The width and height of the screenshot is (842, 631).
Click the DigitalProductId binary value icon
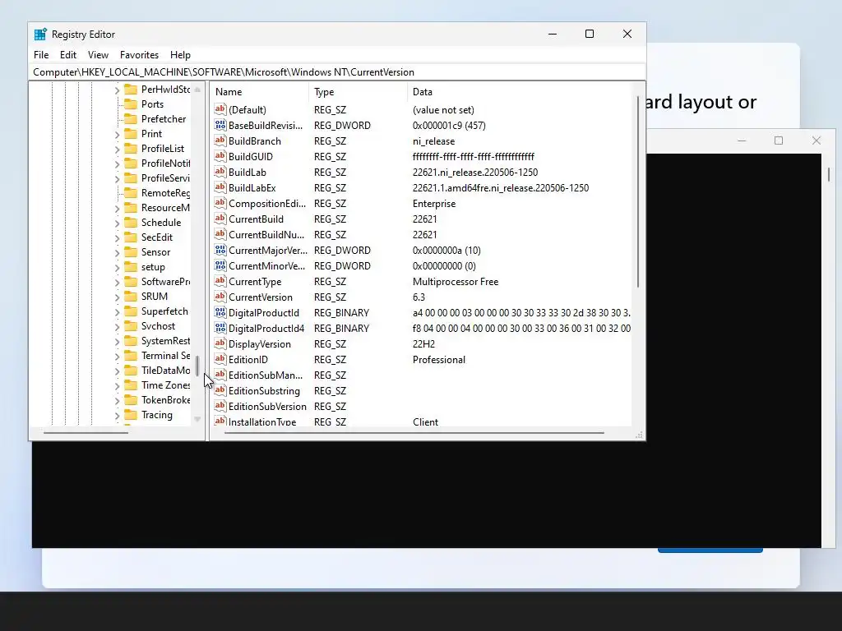(x=220, y=312)
